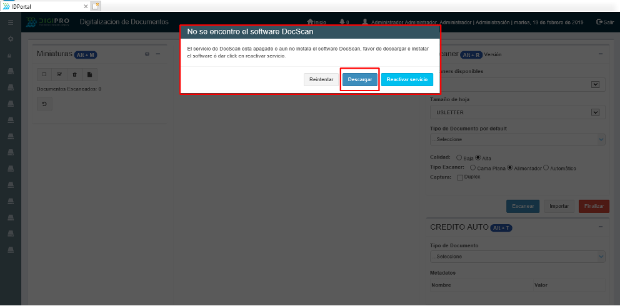Click the settings gear icon in sidebar
The width and height of the screenshot is (620, 306).
pos(10,39)
